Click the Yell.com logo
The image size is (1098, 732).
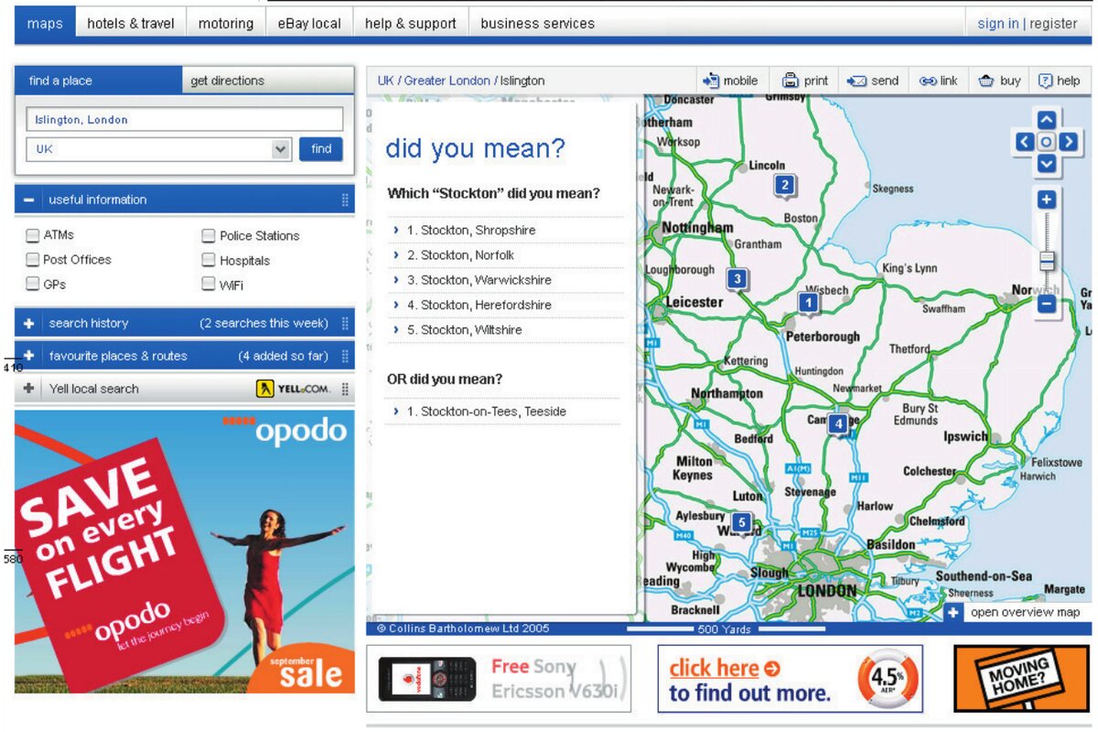click(293, 389)
